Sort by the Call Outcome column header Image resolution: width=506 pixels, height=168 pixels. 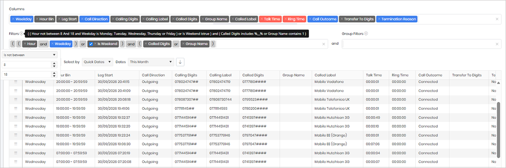(x=432, y=74)
